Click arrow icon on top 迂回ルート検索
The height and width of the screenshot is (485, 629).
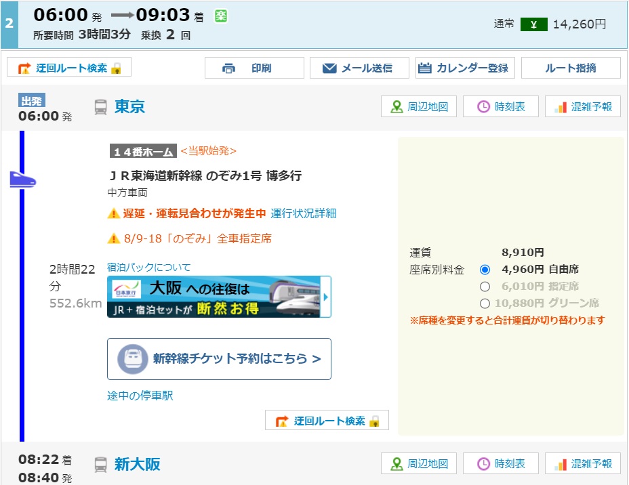(x=24, y=68)
